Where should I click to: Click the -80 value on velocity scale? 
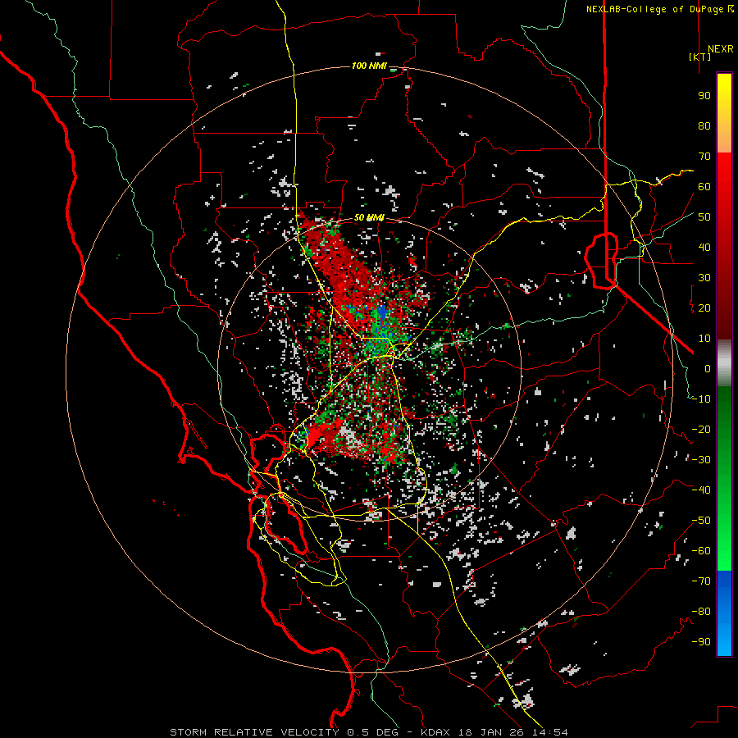pos(701,612)
